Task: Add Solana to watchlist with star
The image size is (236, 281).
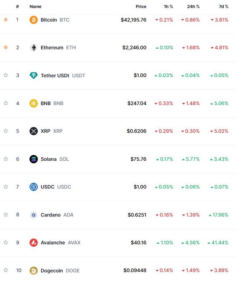Action: [6, 159]
